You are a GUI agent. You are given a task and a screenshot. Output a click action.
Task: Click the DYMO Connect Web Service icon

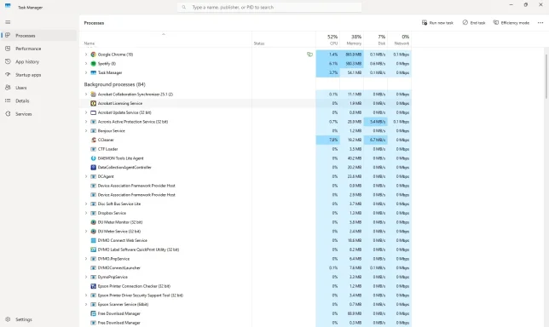pos(93,241)
